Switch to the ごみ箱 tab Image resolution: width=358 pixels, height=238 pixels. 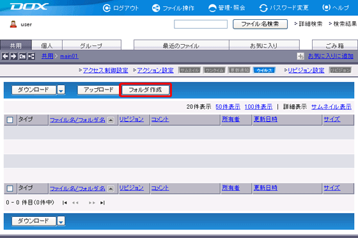click(335, 45)
